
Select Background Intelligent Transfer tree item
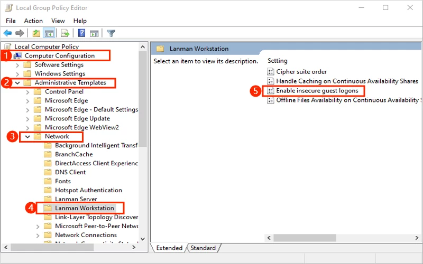[96, 146]
